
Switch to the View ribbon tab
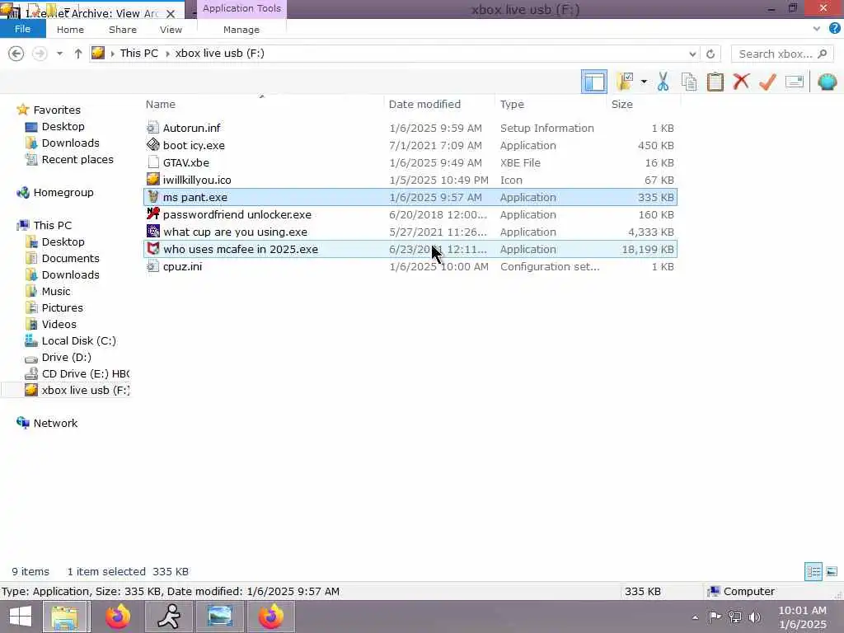[x=171, y=30]
